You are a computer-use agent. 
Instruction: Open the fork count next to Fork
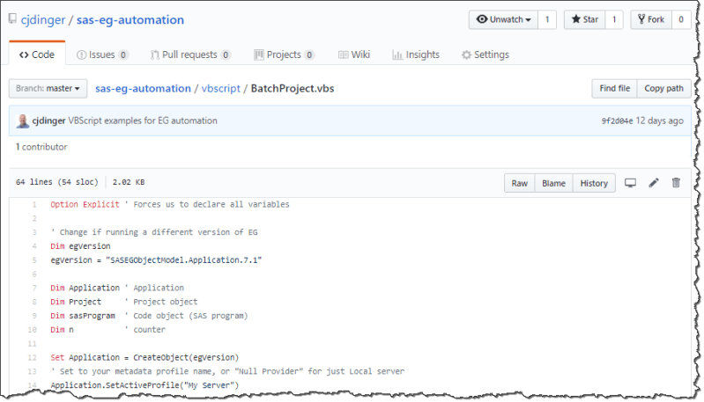(x=681, y=19)
